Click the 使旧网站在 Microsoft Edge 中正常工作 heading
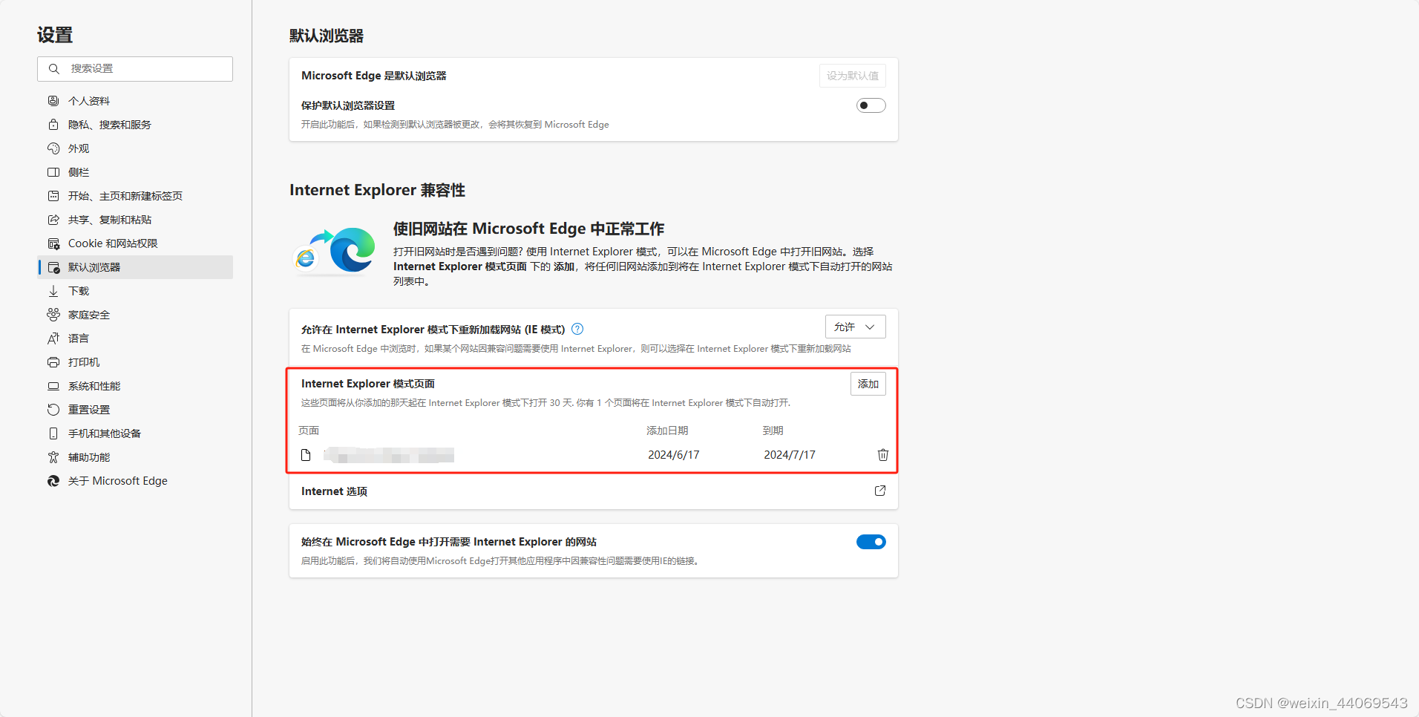 click(x=528, y=229)
